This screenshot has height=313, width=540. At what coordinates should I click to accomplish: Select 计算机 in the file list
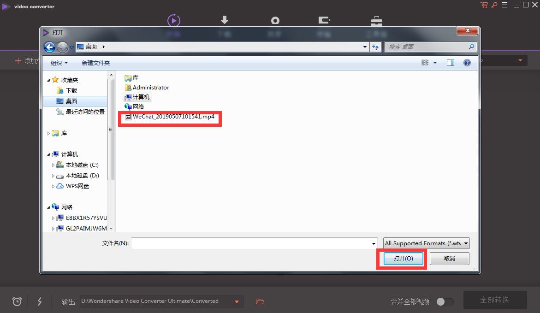137,97
